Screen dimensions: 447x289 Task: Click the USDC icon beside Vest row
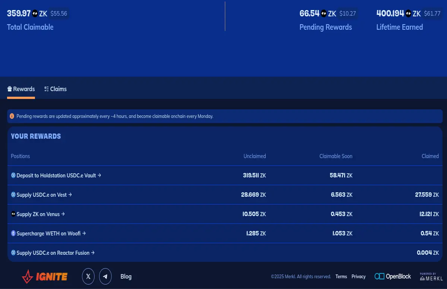(x=13, y=195)
